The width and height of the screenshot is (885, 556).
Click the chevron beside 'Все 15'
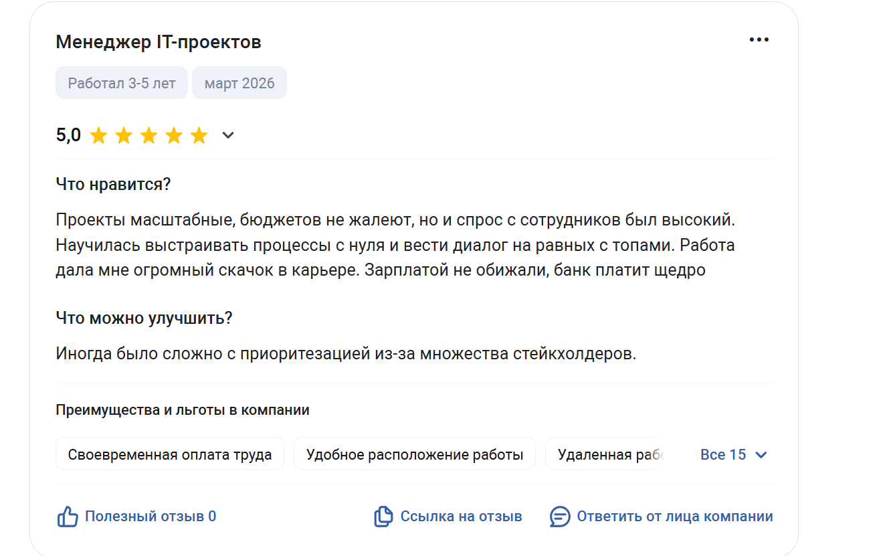[761, 456]
